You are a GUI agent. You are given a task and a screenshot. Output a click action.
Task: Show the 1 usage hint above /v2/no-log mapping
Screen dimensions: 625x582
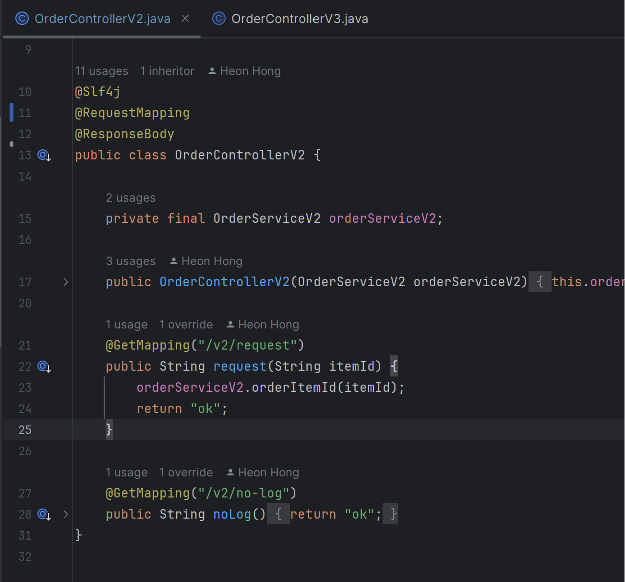[x=127, y=473]
